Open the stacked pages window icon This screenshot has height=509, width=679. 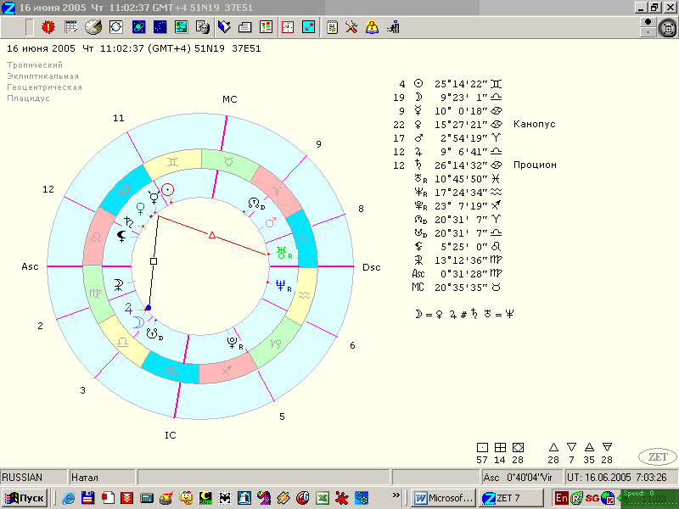[245, 27]
